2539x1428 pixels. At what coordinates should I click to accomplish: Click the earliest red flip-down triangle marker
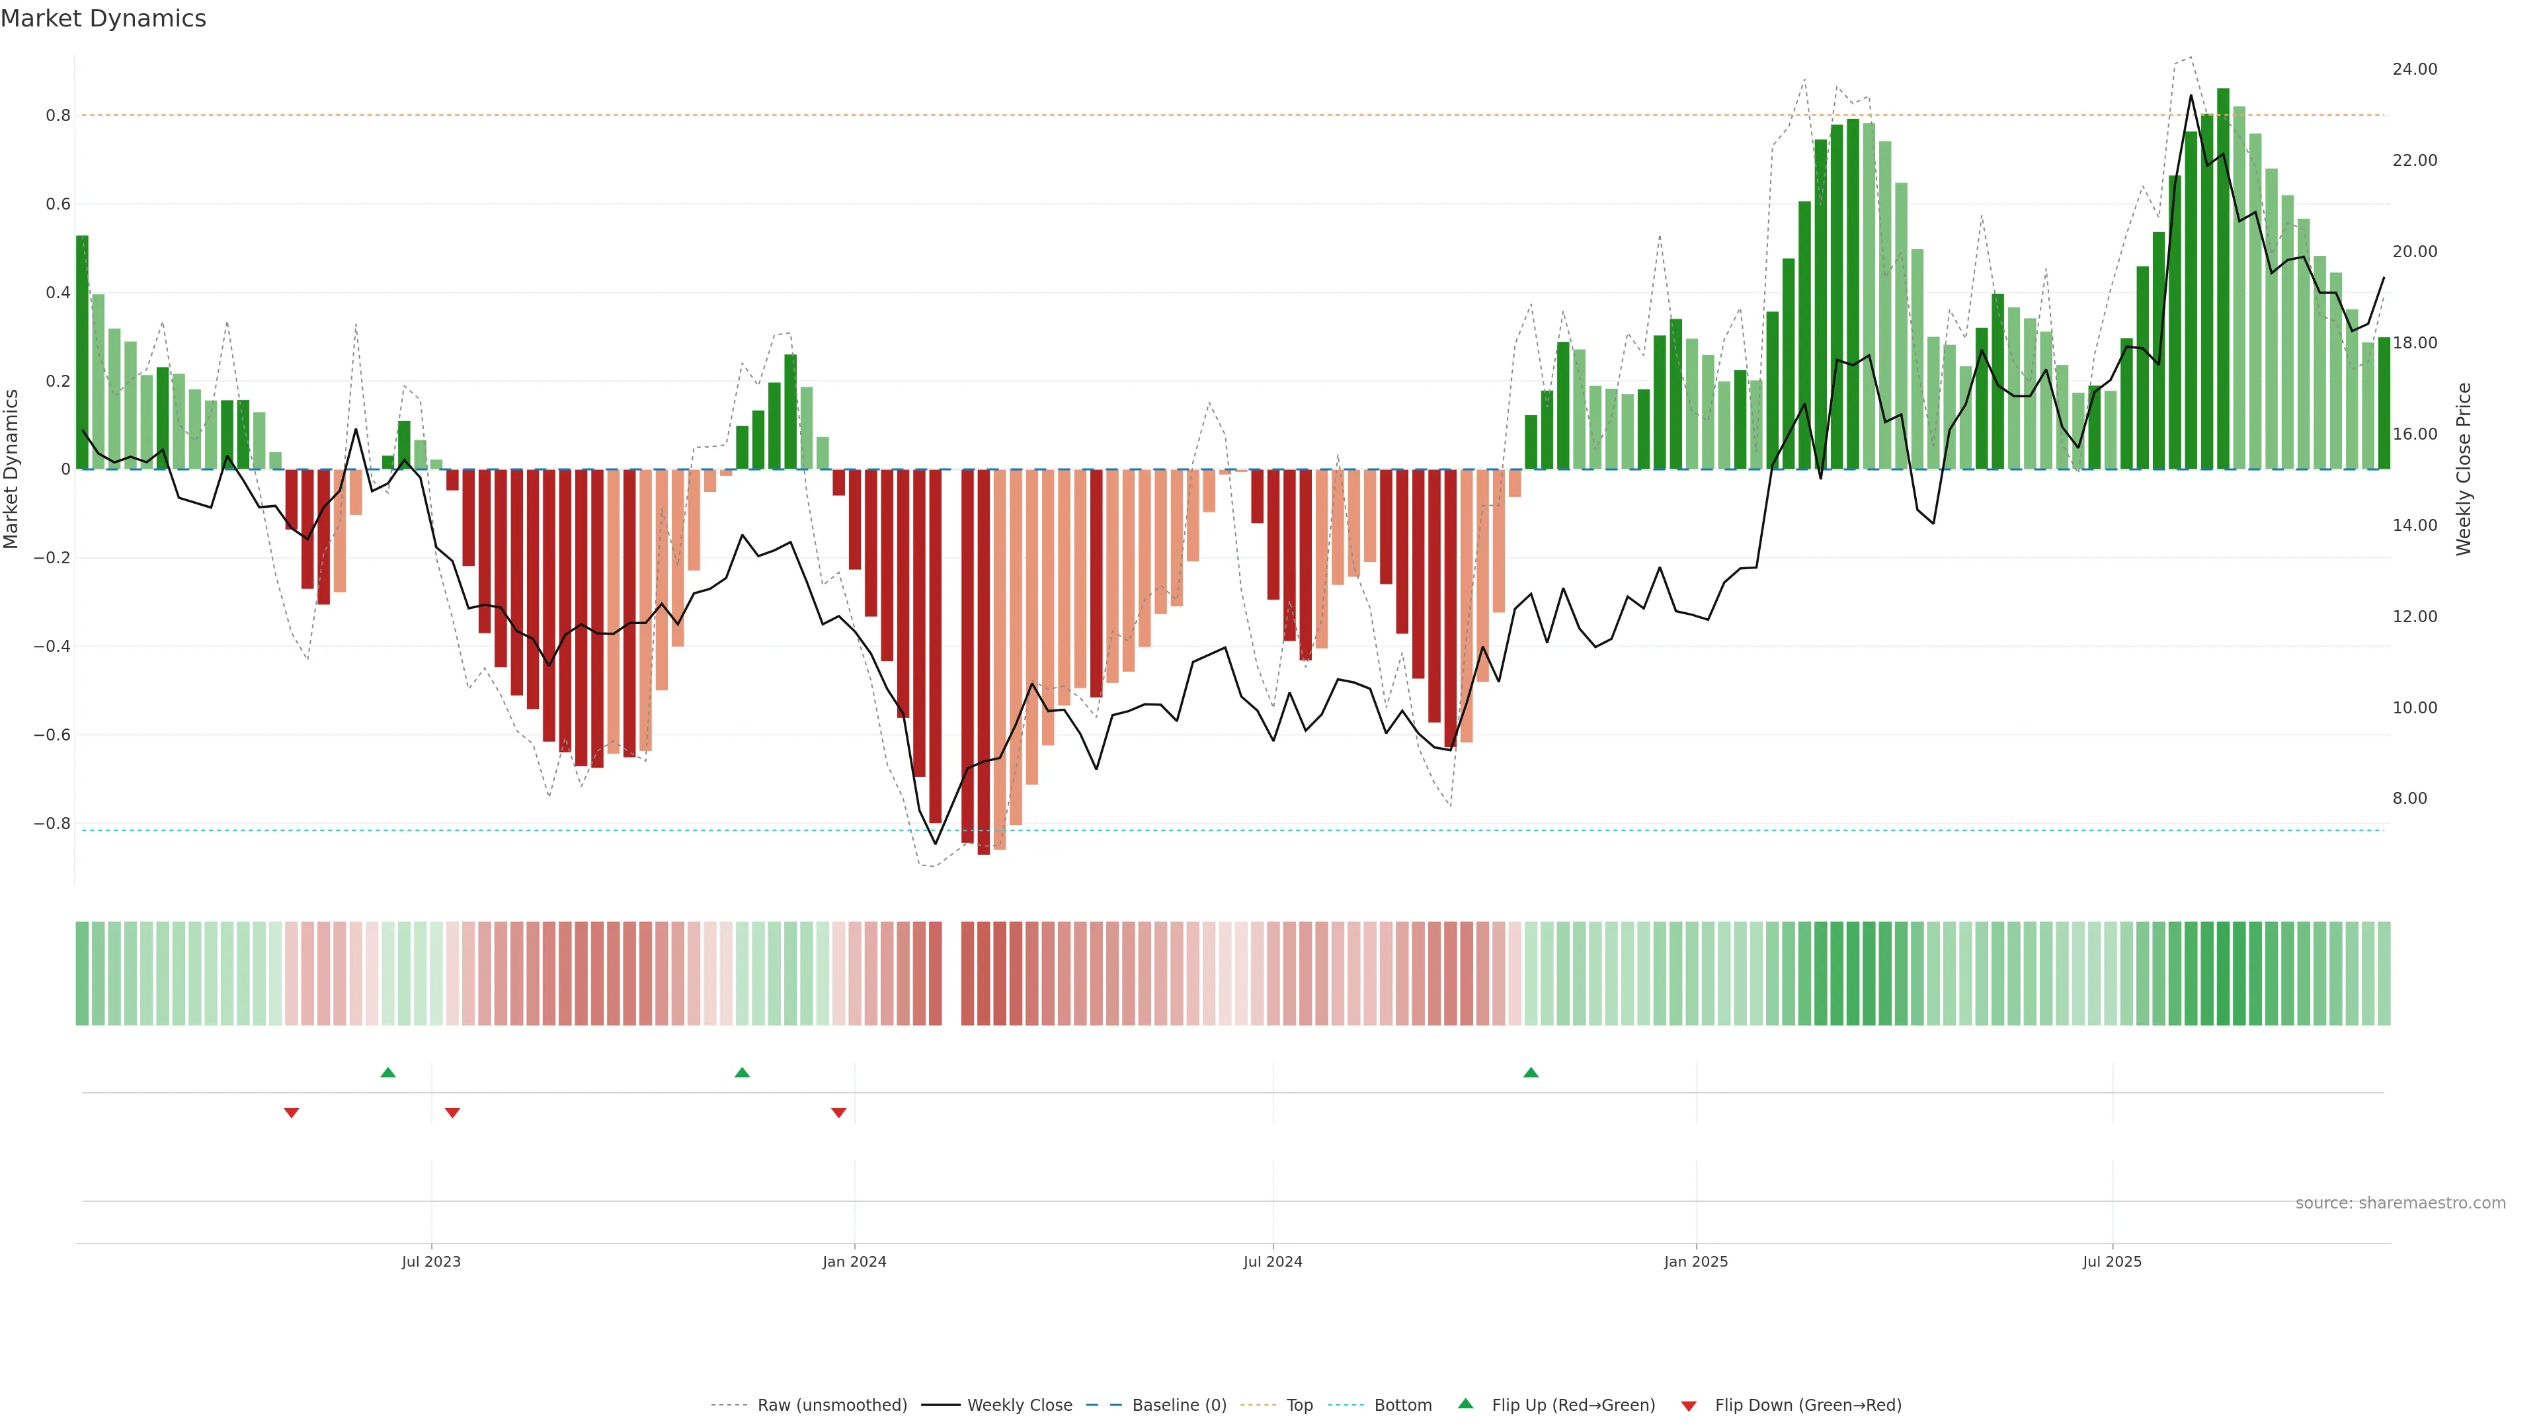pyautogui.click(x=292, y=1113)
